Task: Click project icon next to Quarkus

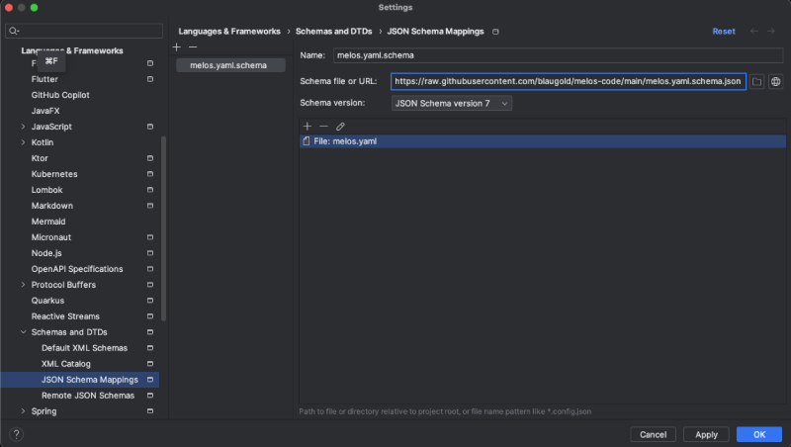Action: tap(150, 301)
